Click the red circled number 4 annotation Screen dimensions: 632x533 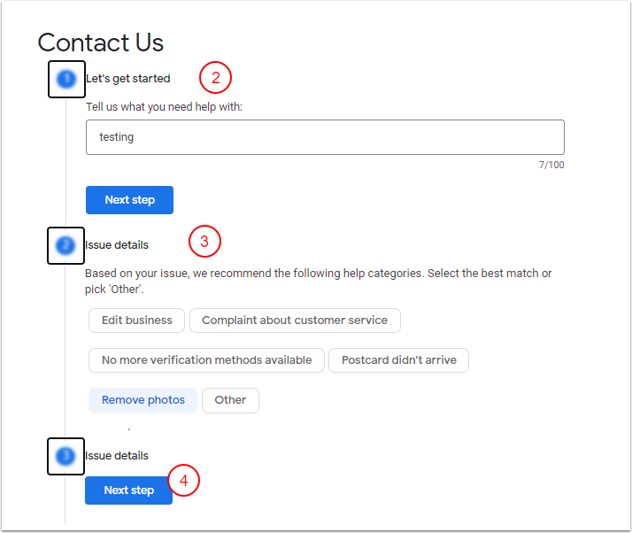coord(184,481)
